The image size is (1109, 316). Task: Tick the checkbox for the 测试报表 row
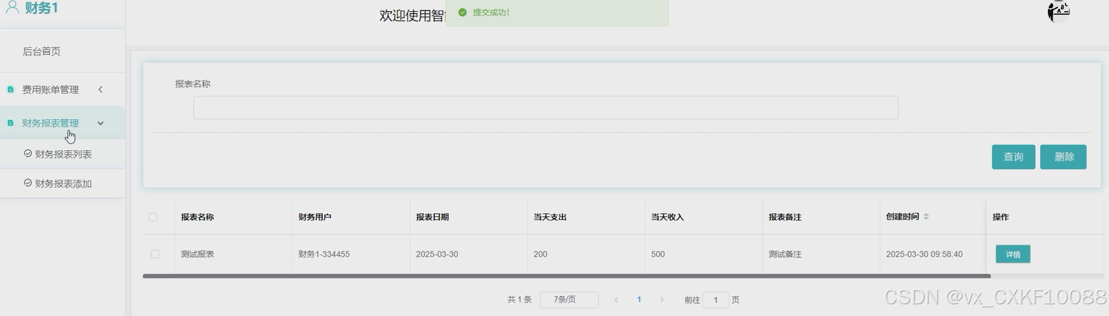155,254
